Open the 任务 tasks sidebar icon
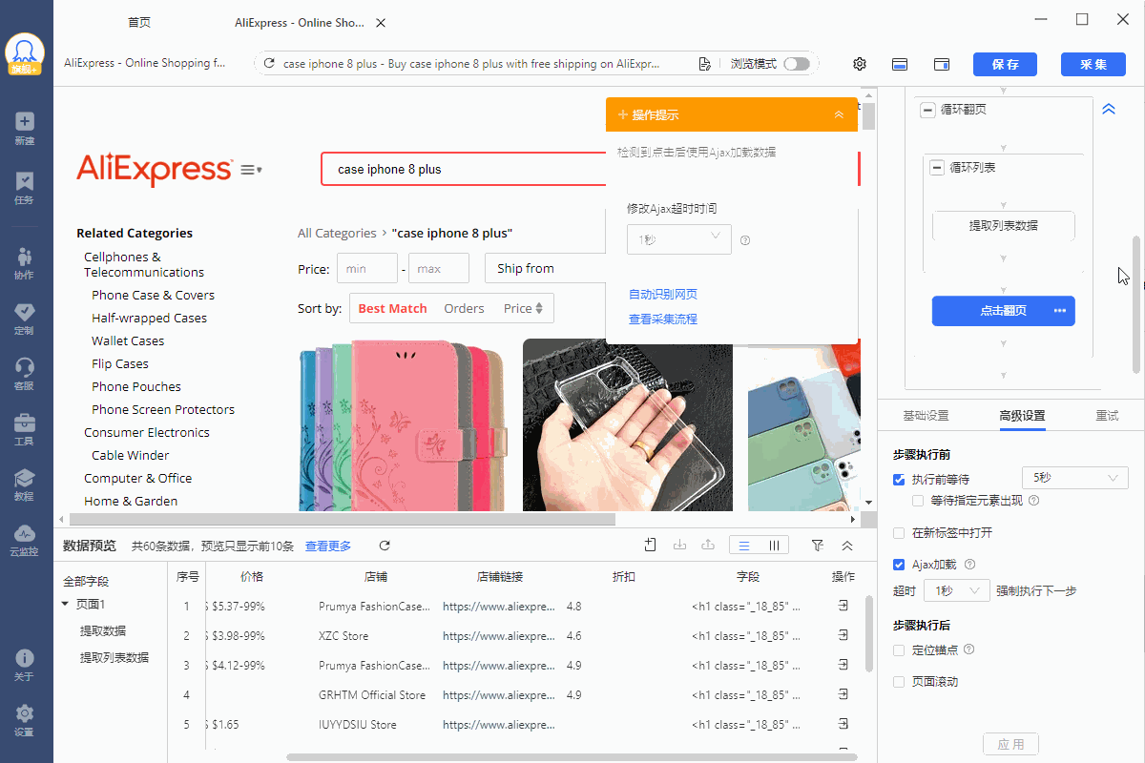Screen dimensions: 1145x763 pyautogui.click(x=25, y=187)
